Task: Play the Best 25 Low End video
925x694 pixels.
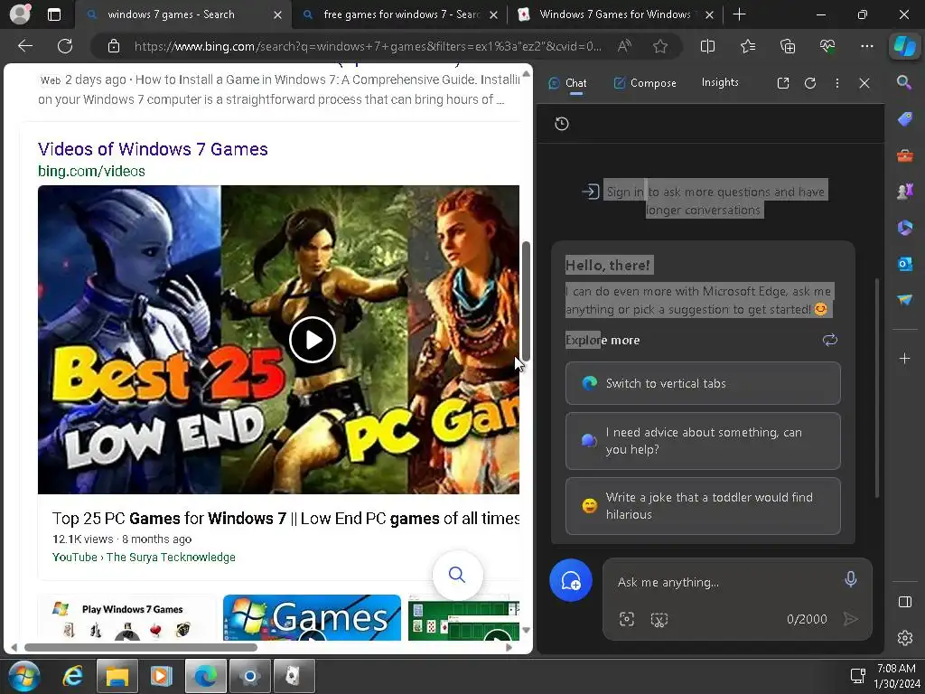Action: click(x=312, y=340)
